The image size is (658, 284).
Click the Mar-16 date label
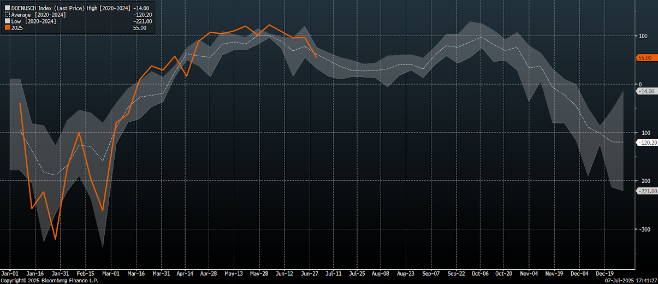pyautogui.click(x=135, y=273)
